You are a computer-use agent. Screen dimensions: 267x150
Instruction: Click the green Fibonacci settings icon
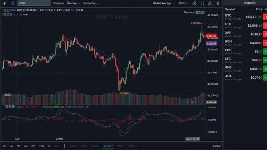[x=197, y=12]
